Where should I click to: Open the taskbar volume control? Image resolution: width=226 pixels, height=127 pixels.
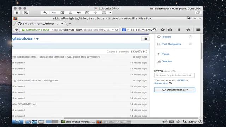coord(165,122)
